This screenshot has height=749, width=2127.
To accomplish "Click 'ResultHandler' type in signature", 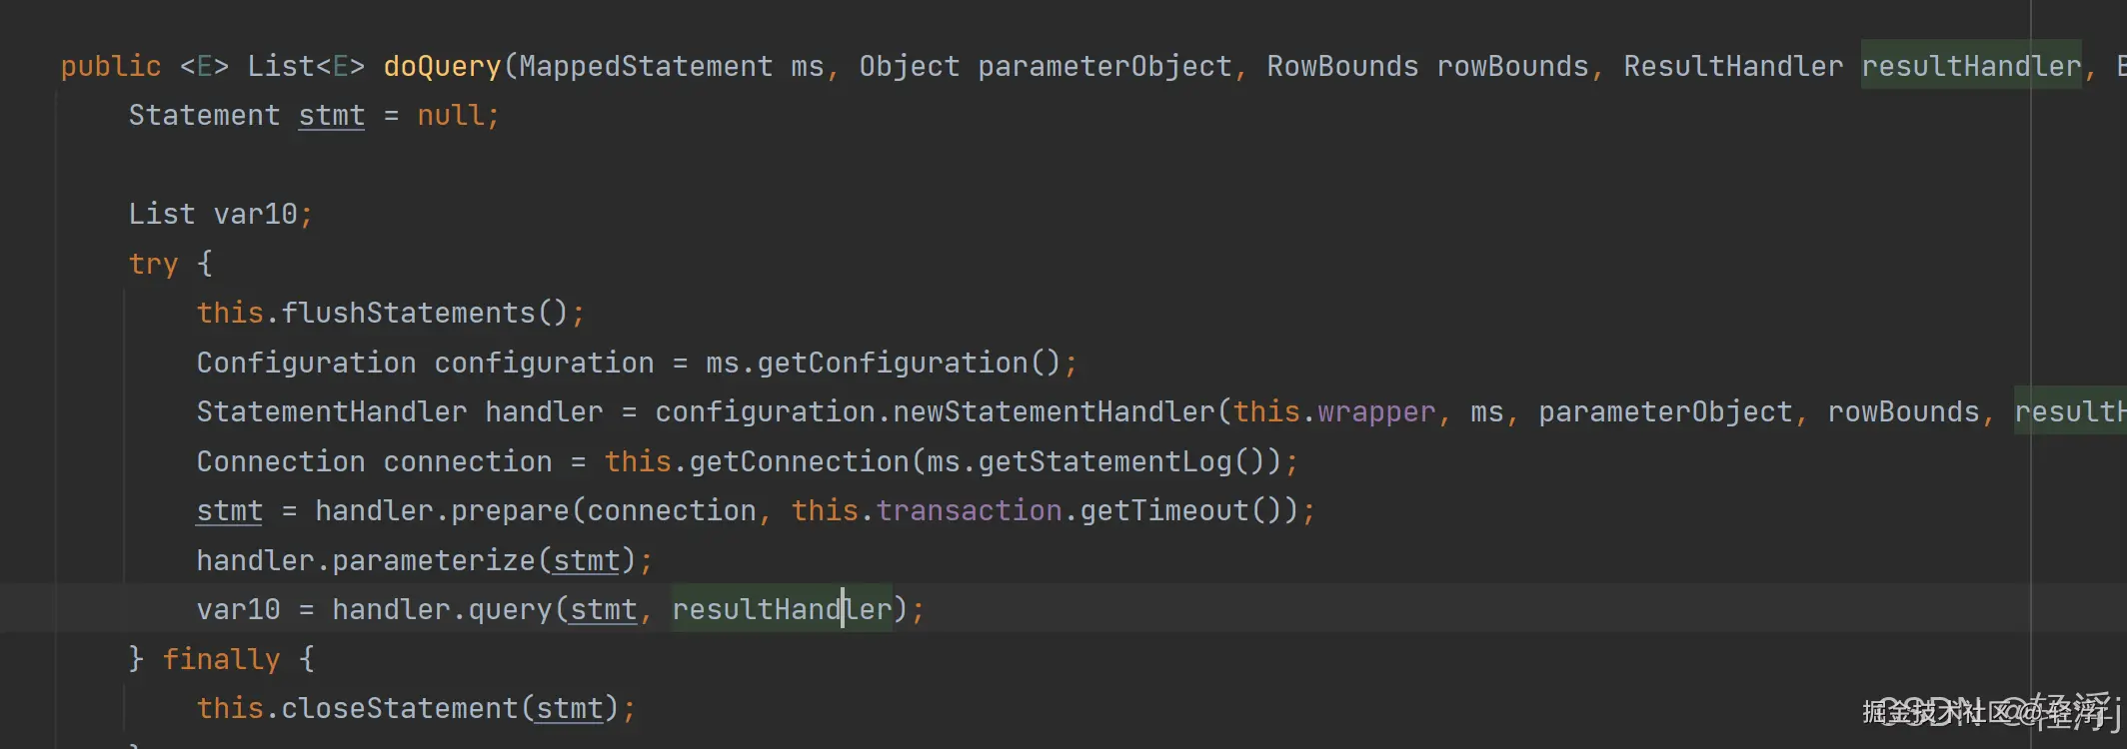I will click(1733, 66).
